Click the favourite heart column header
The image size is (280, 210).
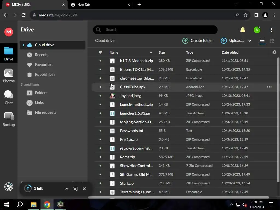coord(100,52)
